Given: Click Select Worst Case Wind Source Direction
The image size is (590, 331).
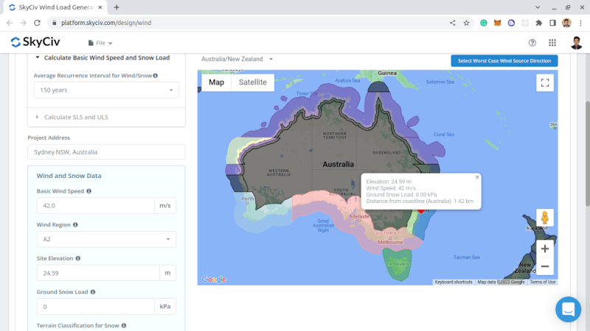Looking at the screenshot, I should tap(504, 60).
